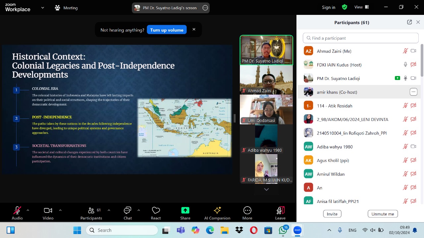Screen dimensions: 424x238
Task: Open Dropbox from taskbar
Action: coord(239,230)
